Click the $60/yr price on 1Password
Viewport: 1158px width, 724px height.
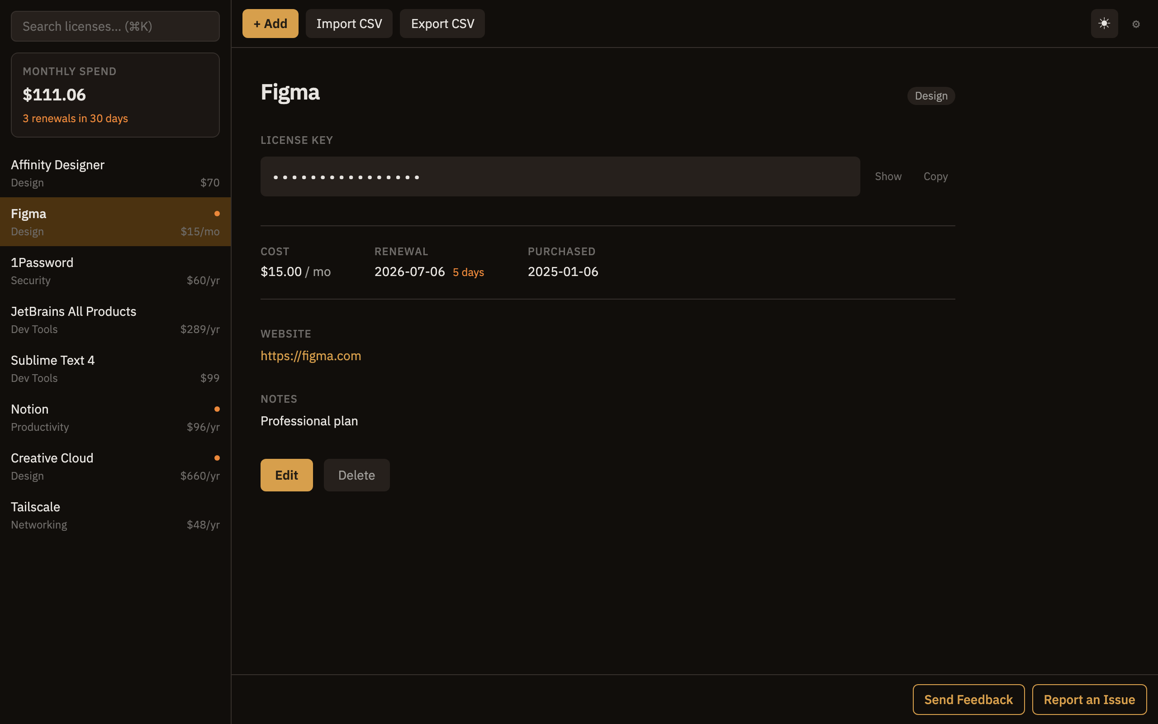203,280
